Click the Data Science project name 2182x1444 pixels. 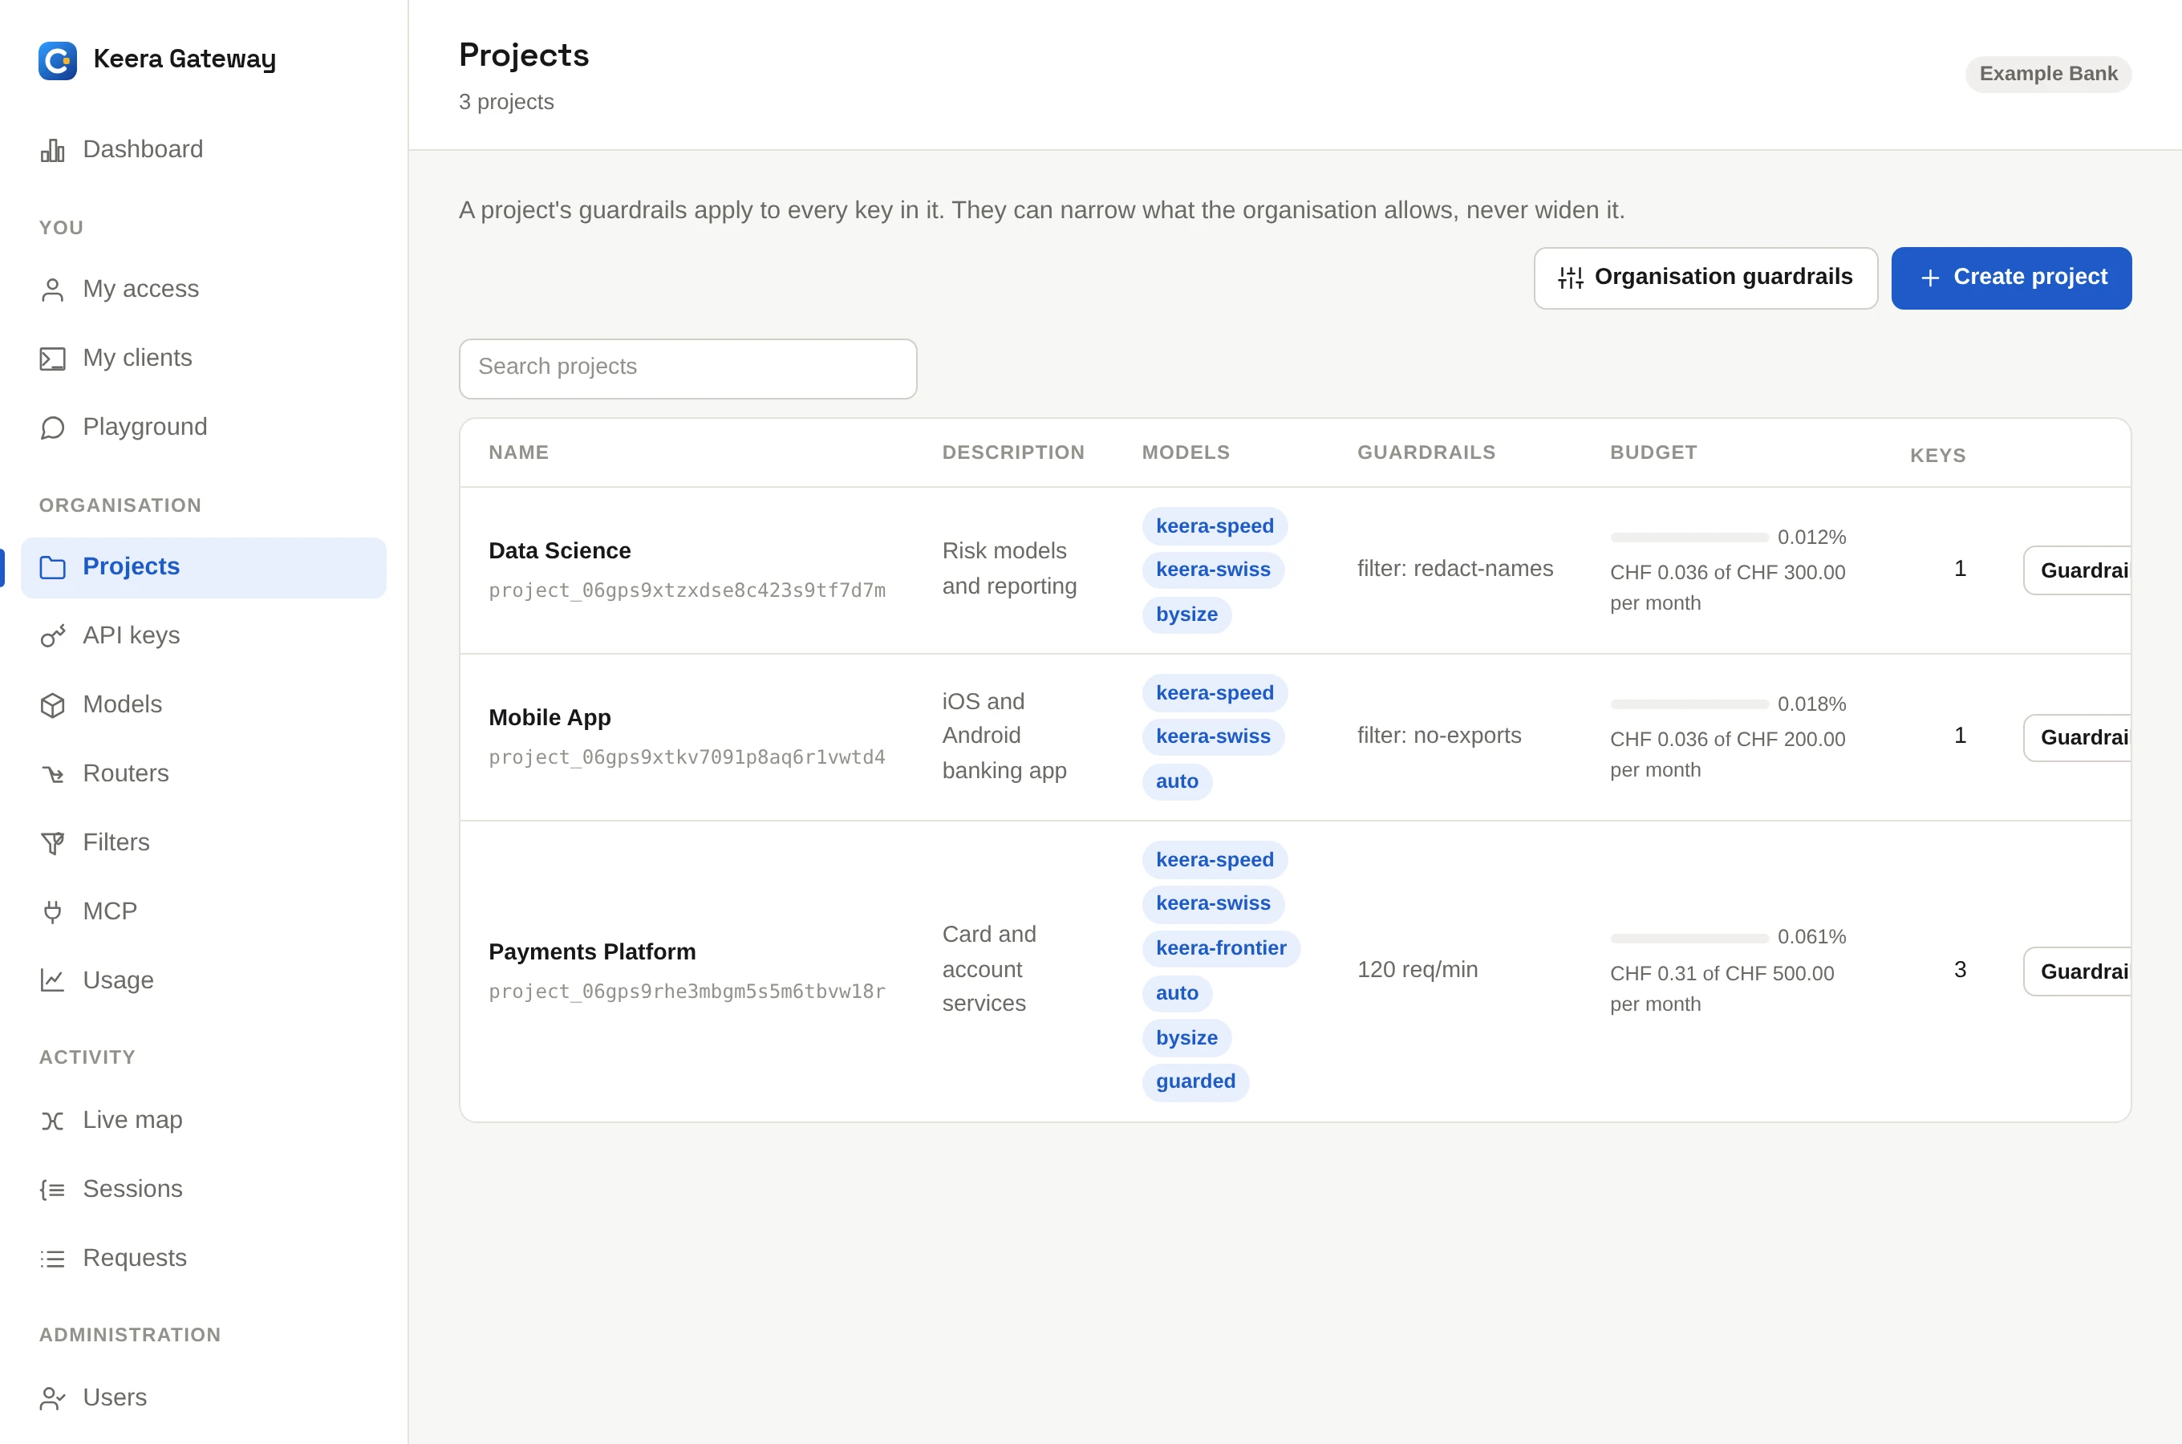560,550
